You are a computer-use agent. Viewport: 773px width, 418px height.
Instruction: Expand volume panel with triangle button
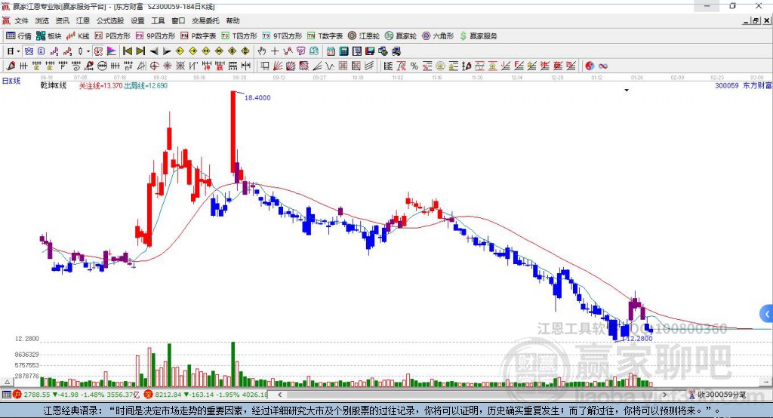(x=7, y=382)
